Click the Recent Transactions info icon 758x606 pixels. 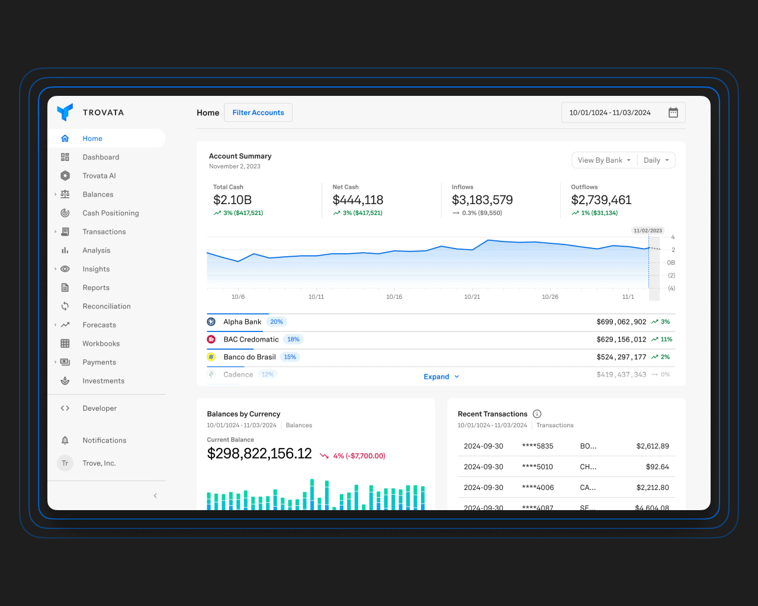pyautogui.click(x=537, y=414)
